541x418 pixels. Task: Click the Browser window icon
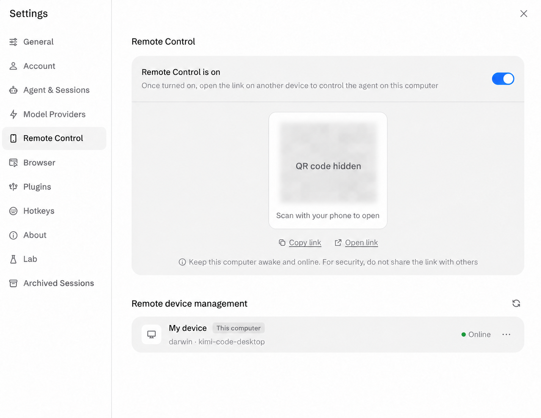(13, 163)
